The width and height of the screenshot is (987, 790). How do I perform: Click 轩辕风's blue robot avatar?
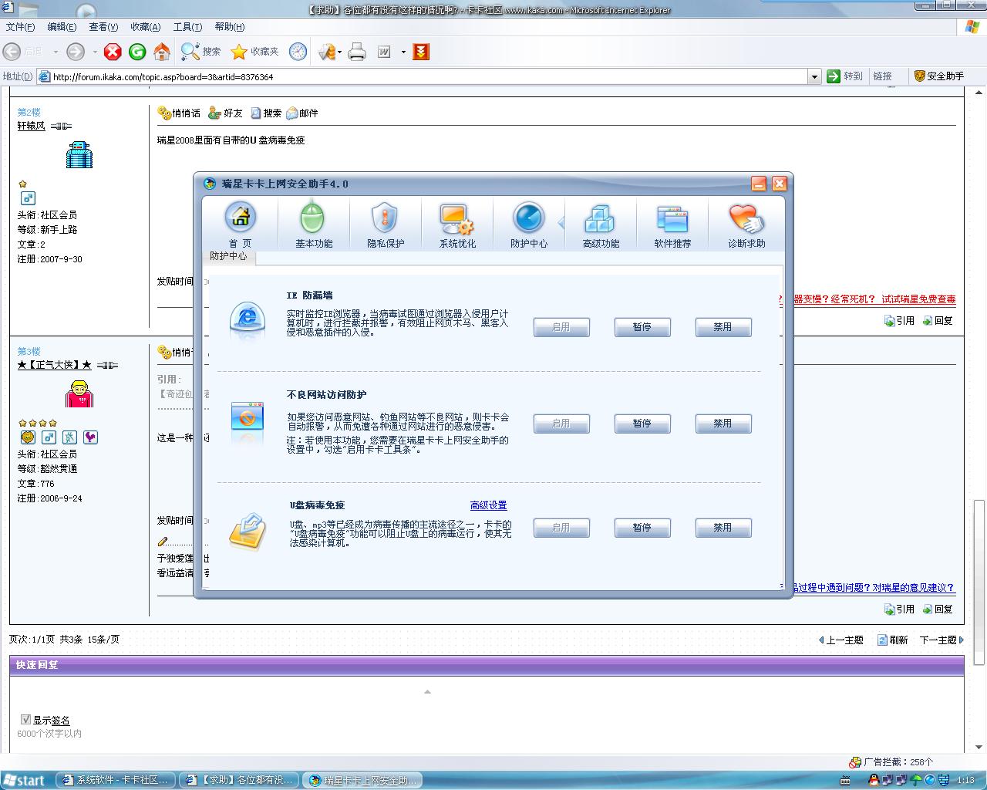coord(79,155)
